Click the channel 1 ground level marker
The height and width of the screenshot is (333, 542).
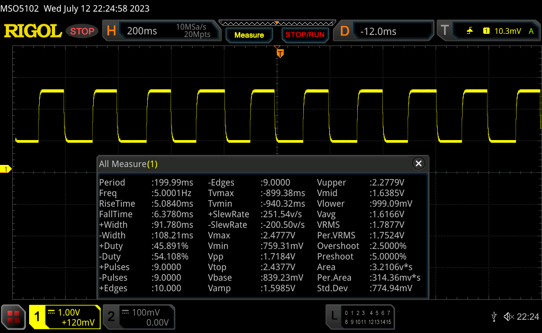click(x=5, y=169)
